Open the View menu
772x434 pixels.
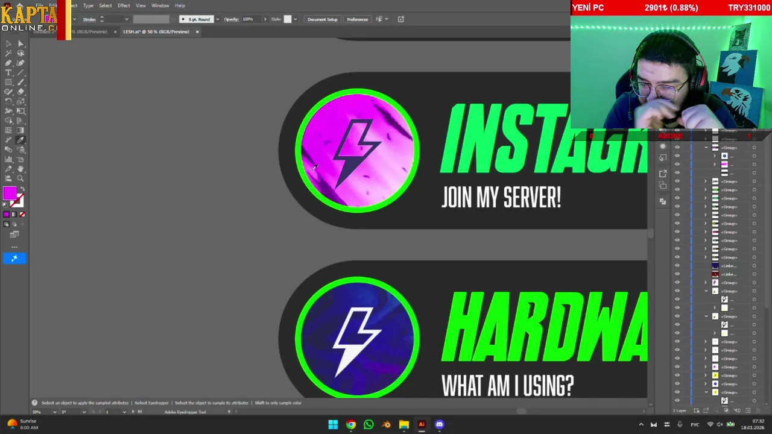[x=141, y=5]
